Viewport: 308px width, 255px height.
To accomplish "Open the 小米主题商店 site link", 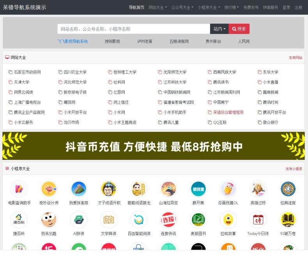I will [x=125, y=122].
